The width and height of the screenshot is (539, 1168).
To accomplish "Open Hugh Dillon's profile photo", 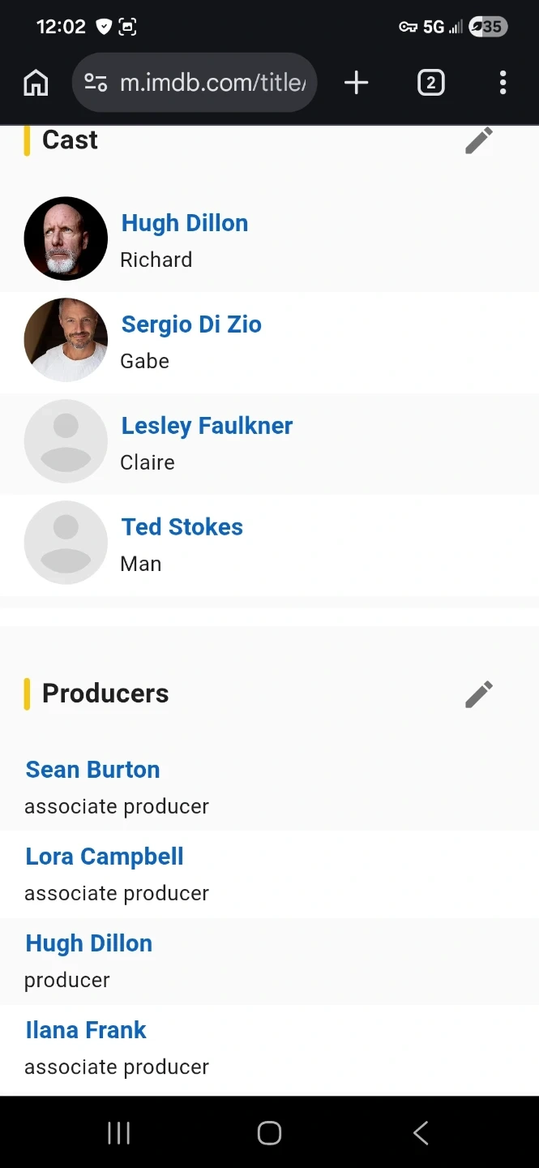I will coord(66,238).
